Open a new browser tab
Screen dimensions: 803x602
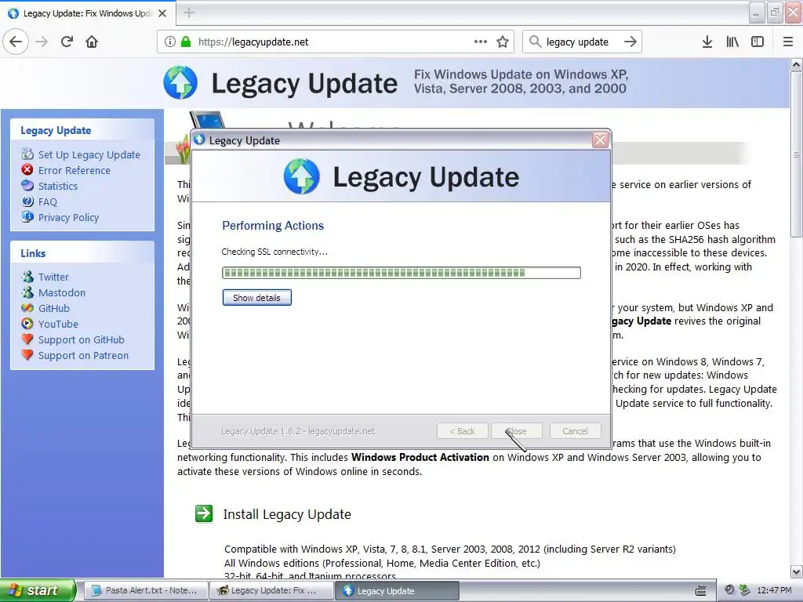point(189,13)
